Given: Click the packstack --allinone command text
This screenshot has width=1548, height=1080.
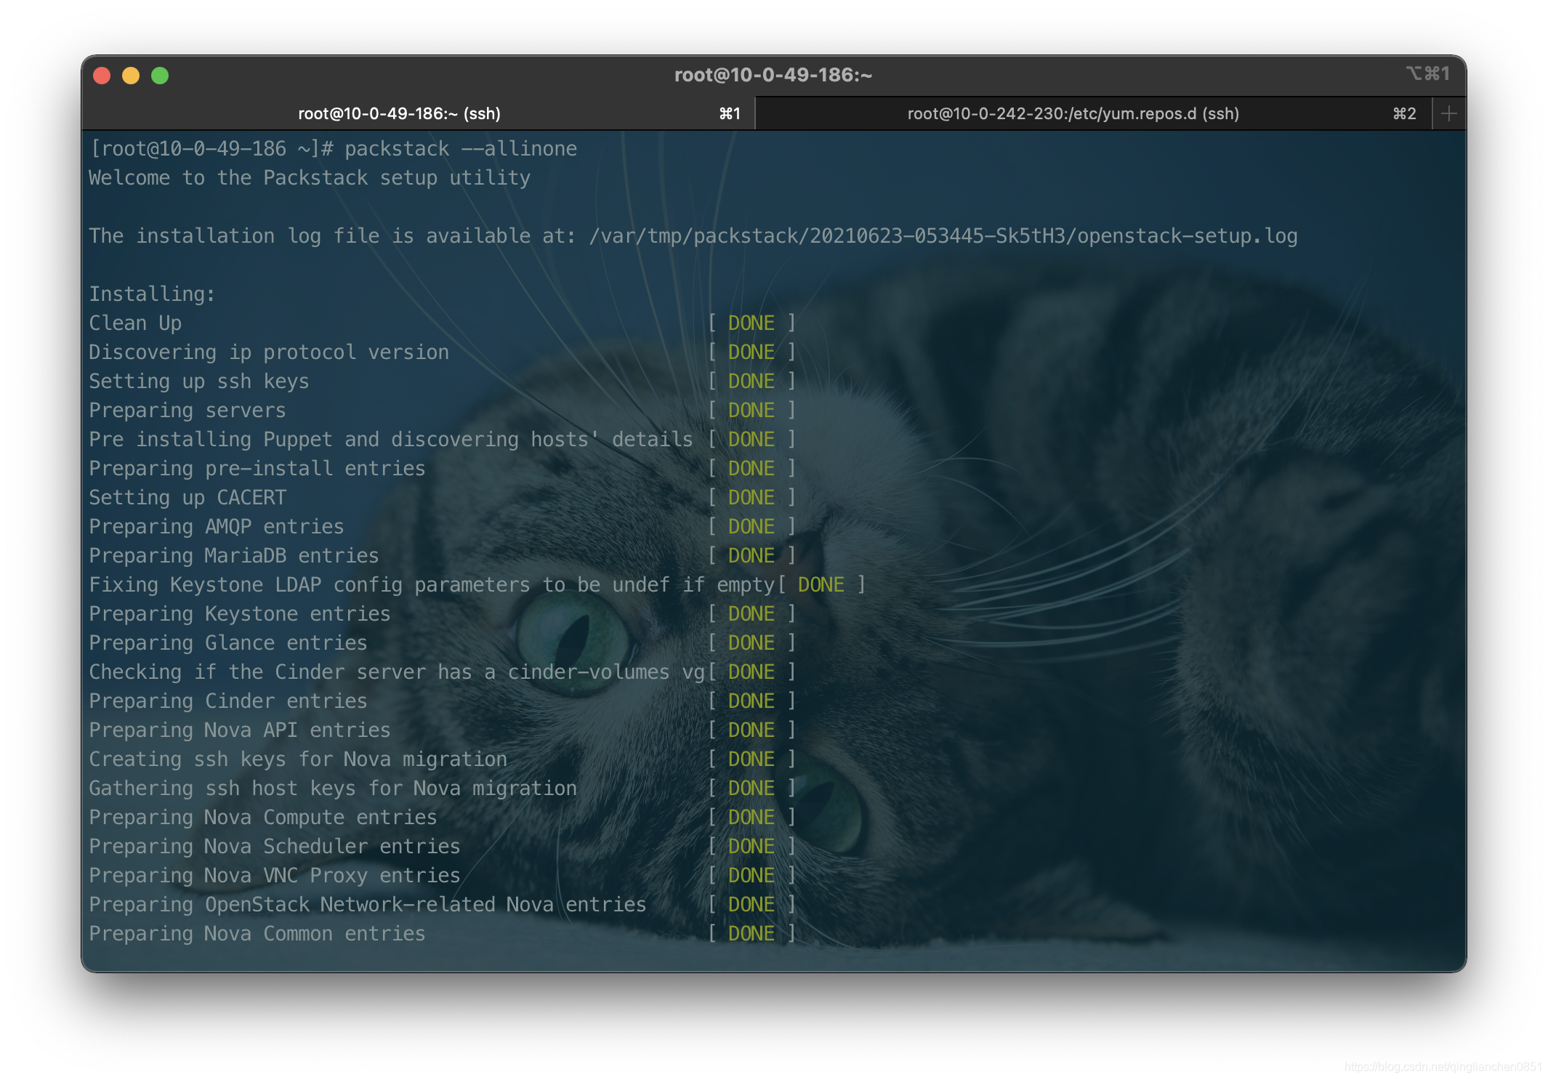Looking at the screenshot, I should pyautogui.click(x=461, y=149).
